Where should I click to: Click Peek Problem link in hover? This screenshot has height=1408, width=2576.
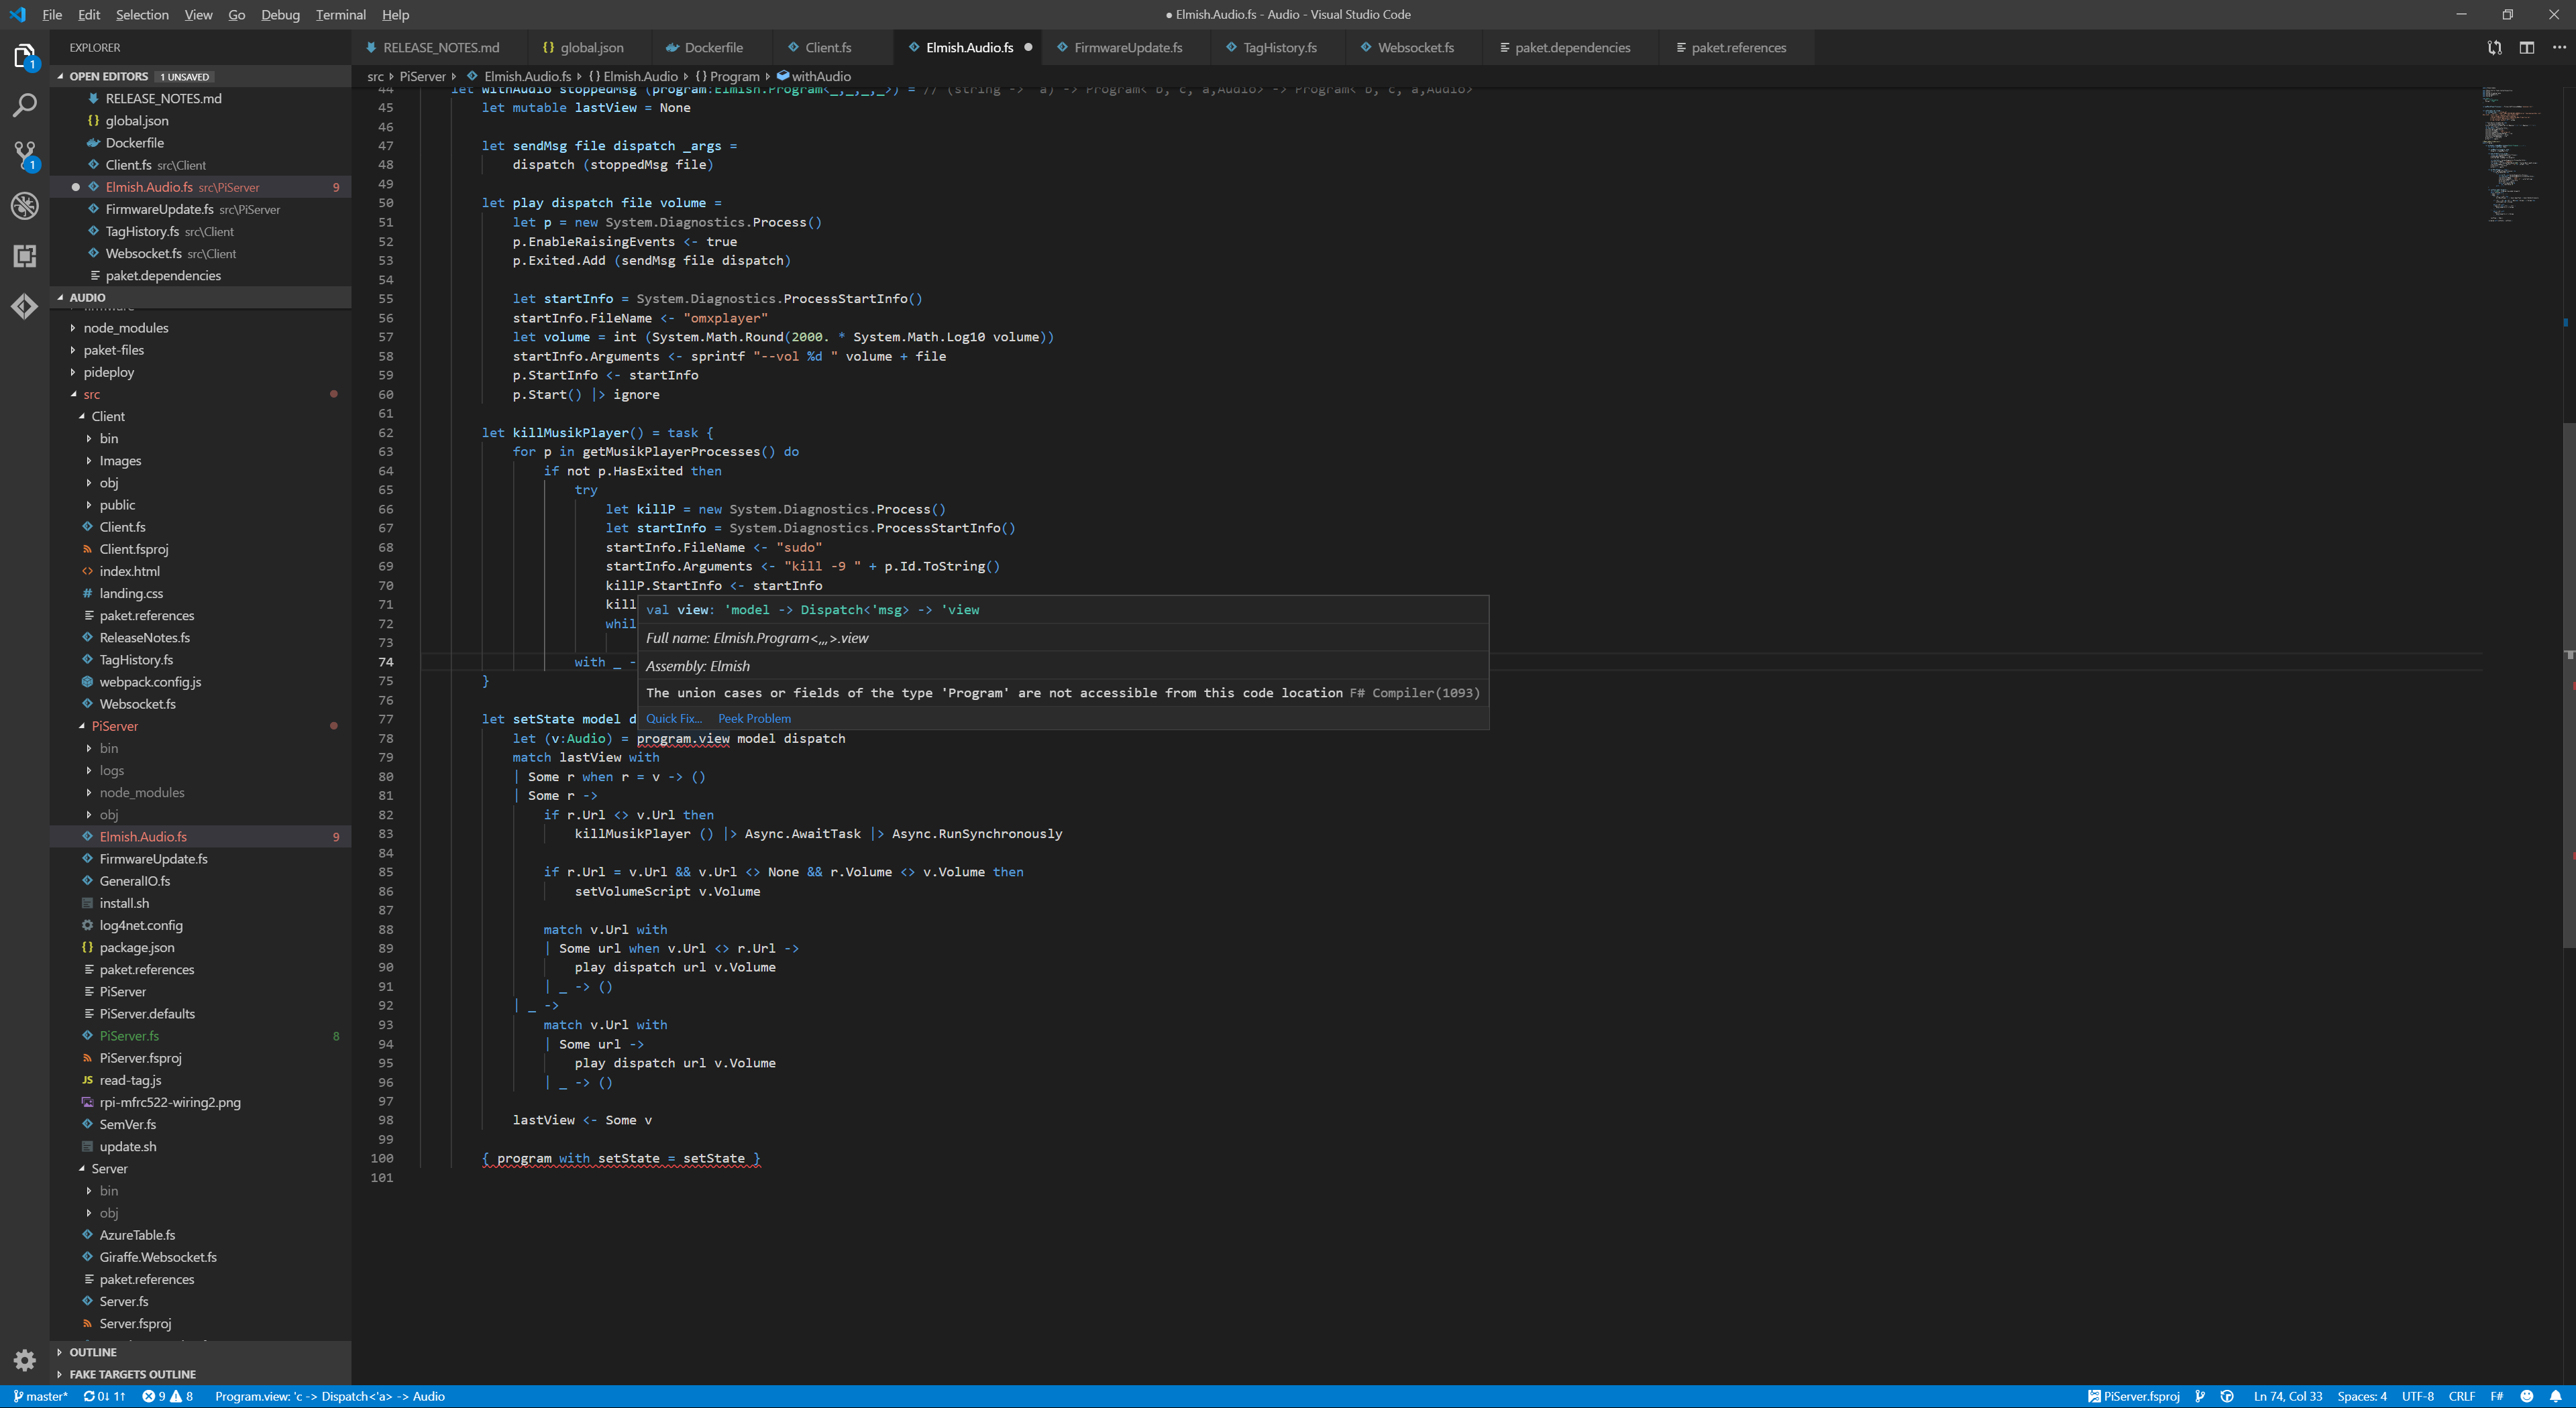point(754,719)
